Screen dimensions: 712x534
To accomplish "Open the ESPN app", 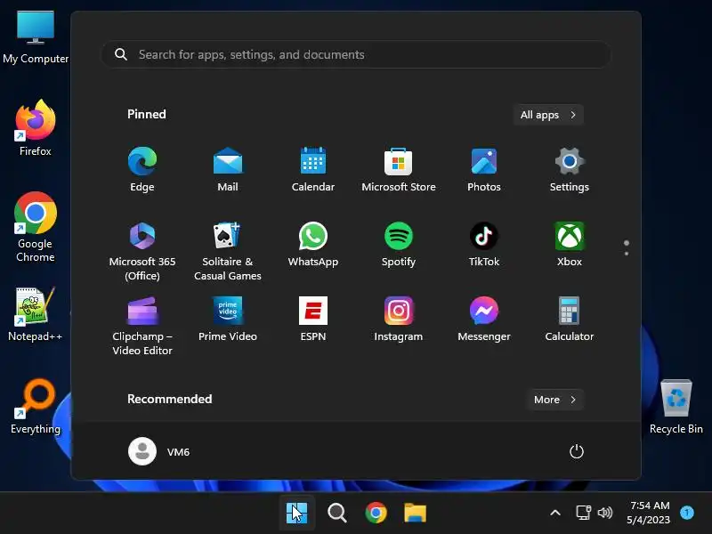I will [313, 319].
